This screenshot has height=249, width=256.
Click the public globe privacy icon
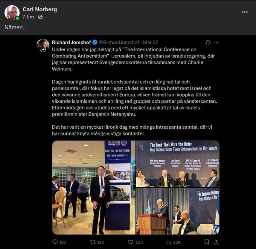pyautogui.click(x=40, y=17)
